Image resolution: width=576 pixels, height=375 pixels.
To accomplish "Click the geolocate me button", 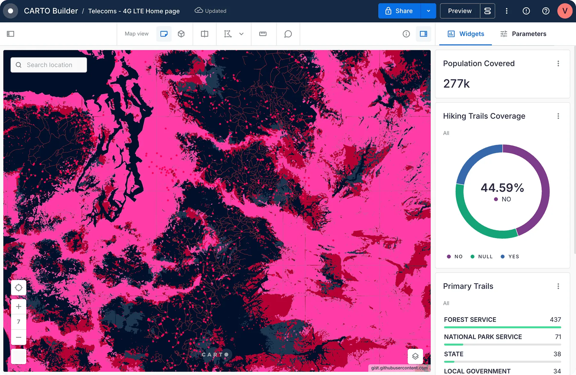I will [19, 287].
